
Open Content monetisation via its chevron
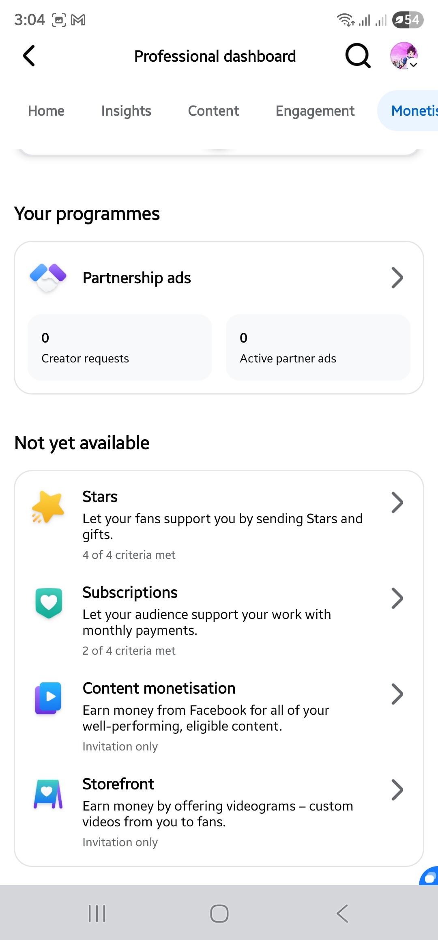click(397, 694)
